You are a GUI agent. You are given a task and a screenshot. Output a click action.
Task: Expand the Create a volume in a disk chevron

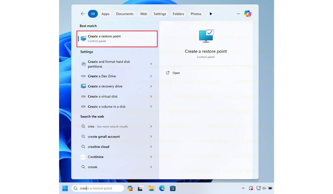(x=151, y=106)
